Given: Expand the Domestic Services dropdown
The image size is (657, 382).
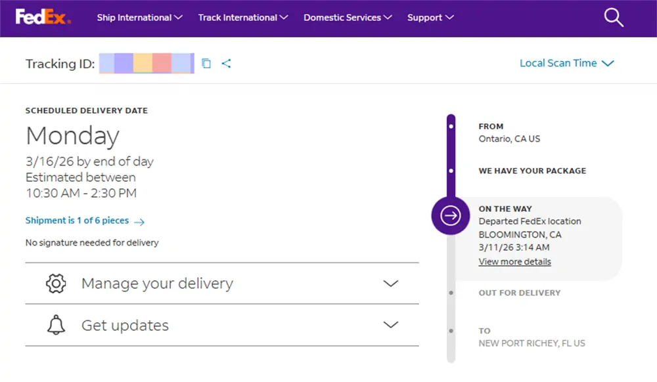Looking at the screenshot, I should pos(348,18).
